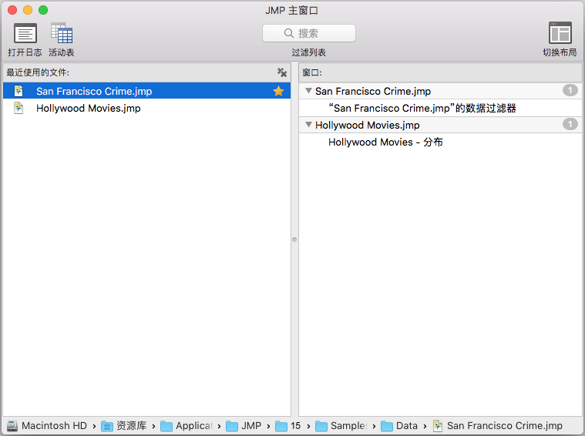
Task: Click the JMP file icon in path bar
Action: tap(438, 426)
